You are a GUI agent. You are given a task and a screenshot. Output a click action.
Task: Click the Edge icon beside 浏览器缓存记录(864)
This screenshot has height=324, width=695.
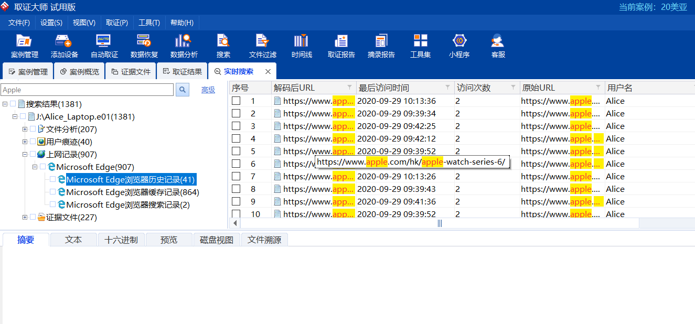[x=61, y=192]
